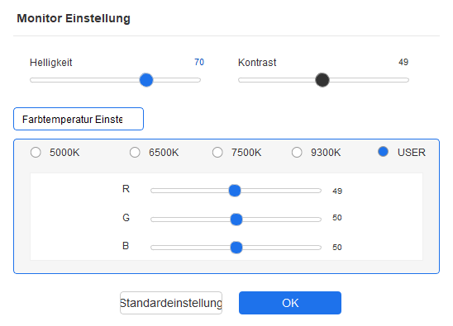Click the B slider track near maximum
The image size is (453, 326).
[317, 248]
